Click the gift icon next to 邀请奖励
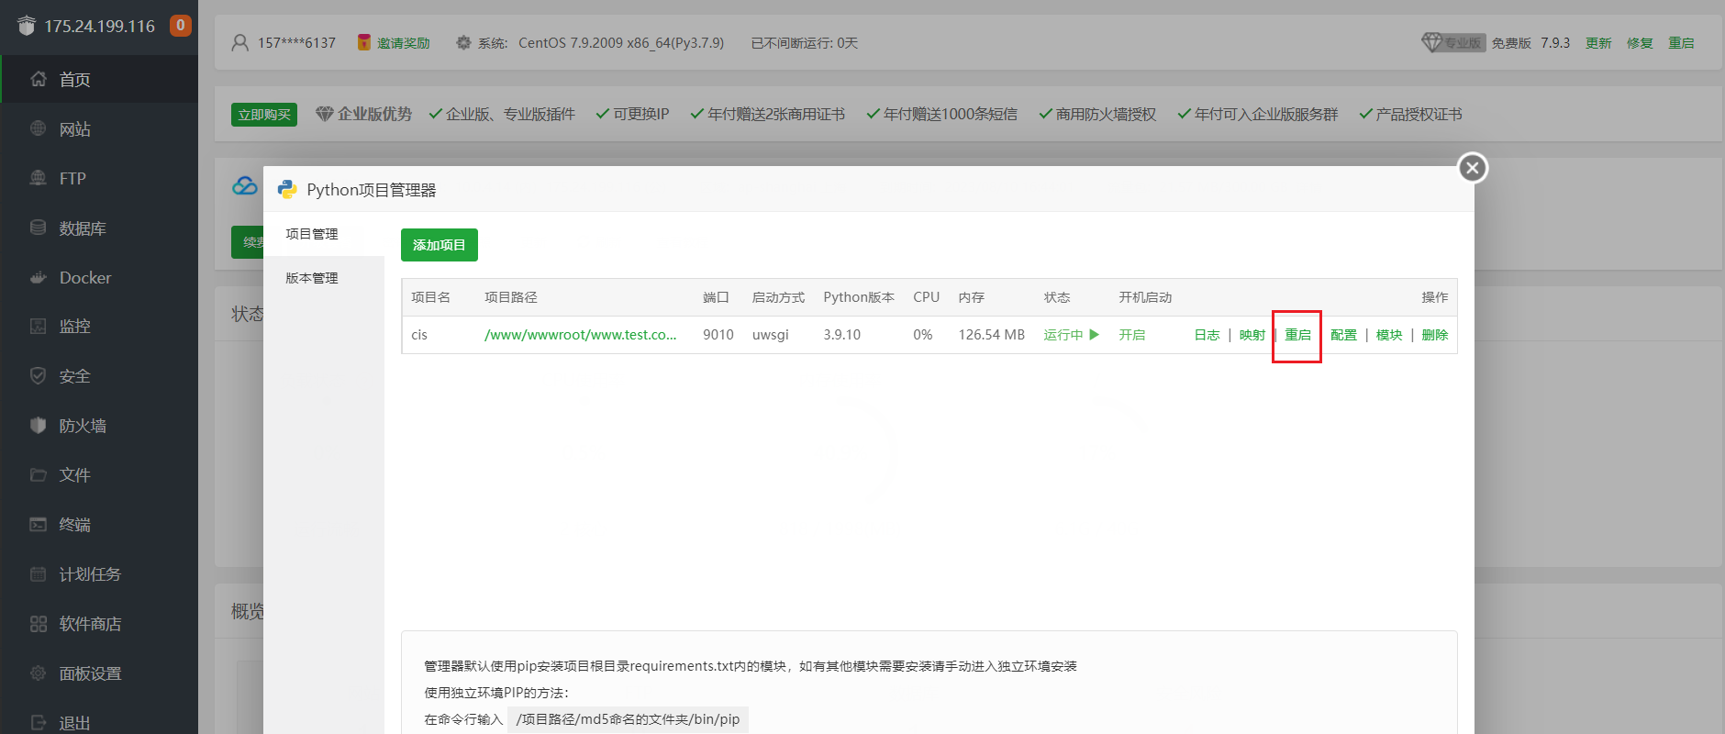 pos(364,42)
